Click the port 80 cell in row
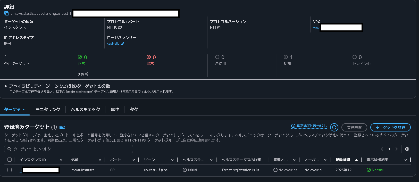Viewport: 419px width, 182px height. click(112, 170)
